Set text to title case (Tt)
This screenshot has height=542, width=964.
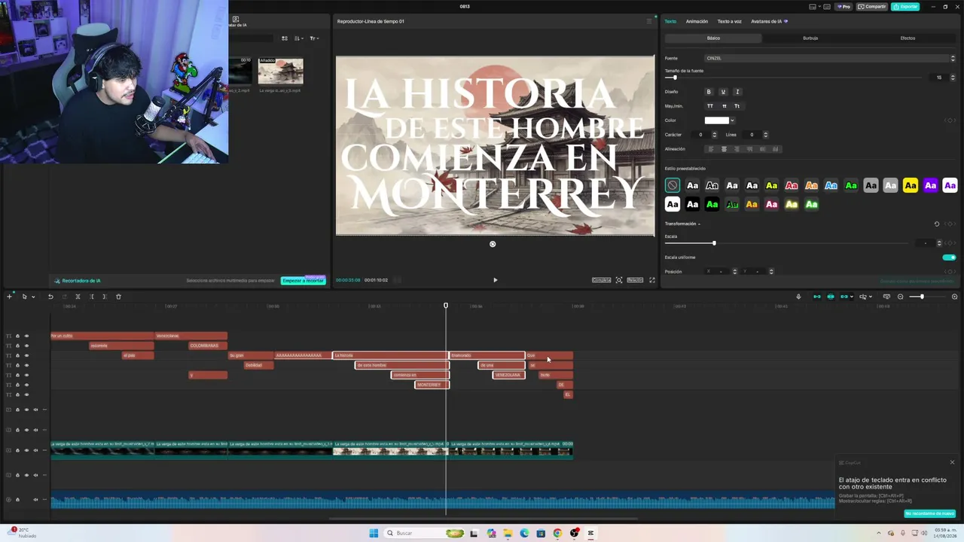tap(737, 106)
